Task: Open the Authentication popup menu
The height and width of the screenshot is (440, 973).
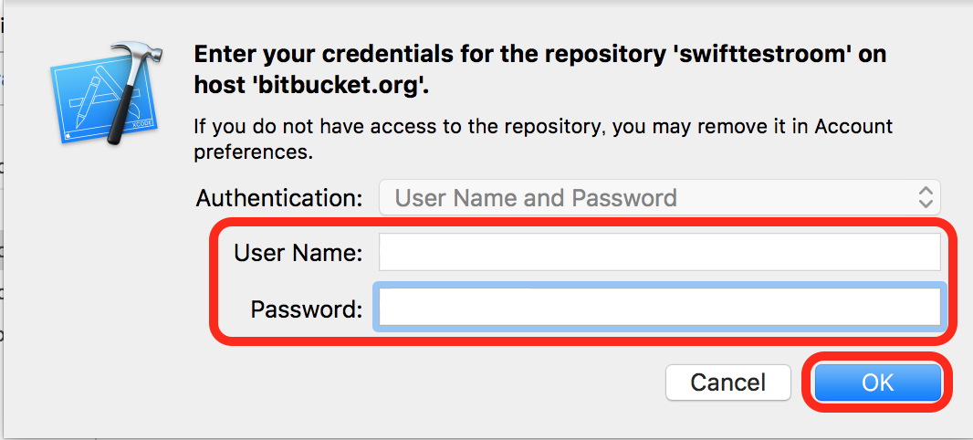Action: [x=659, y=198]
